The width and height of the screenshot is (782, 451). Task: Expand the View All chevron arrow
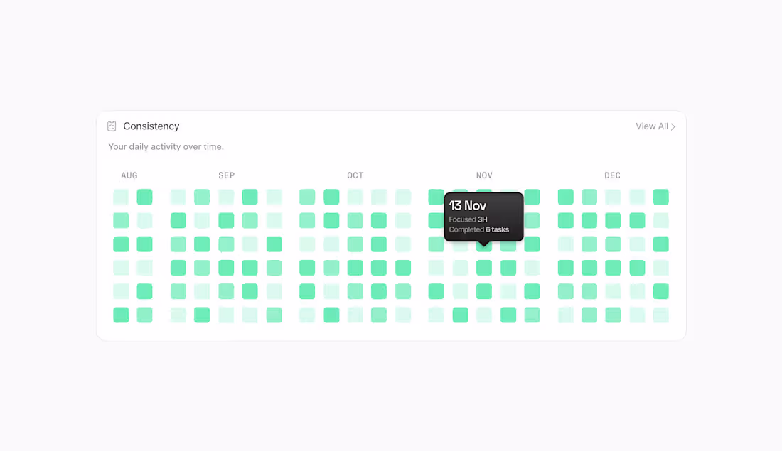tap(673, 126)
